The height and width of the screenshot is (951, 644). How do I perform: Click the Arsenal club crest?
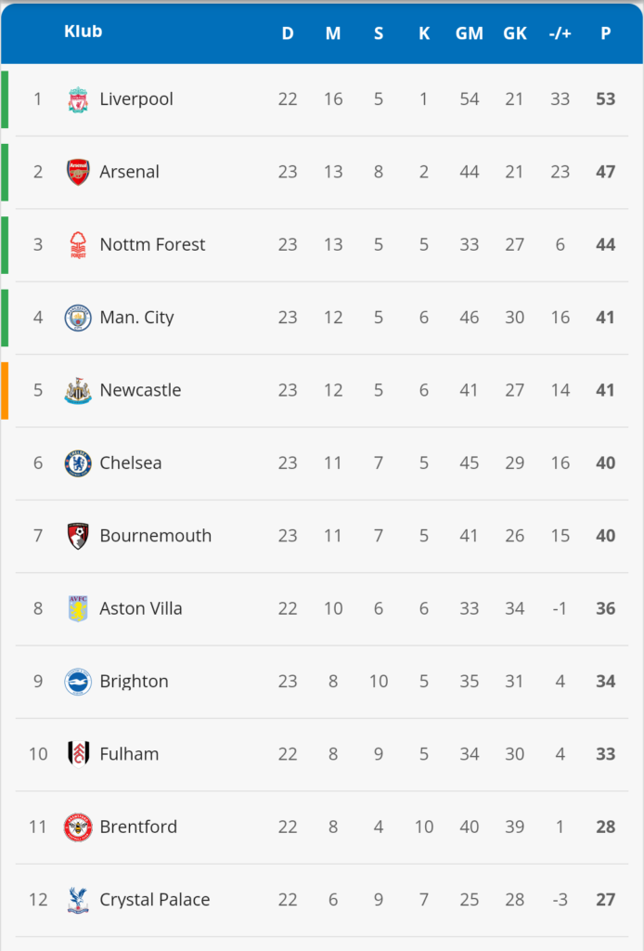[78, 172]
